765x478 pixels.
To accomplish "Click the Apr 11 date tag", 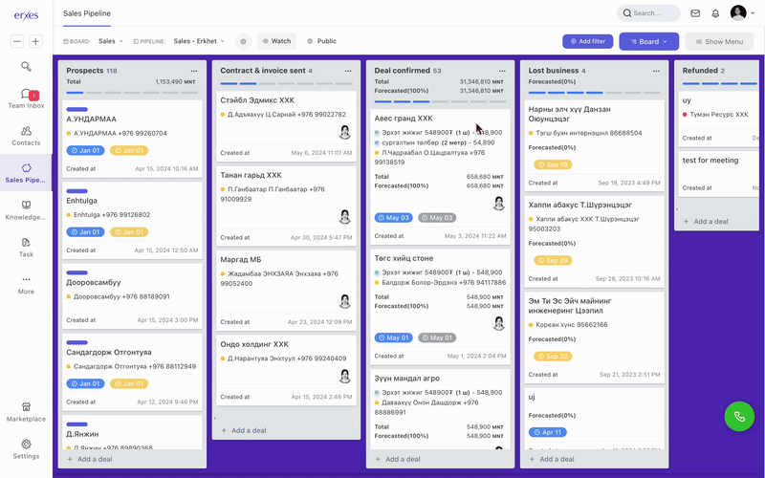I will [x=547, y=432].
